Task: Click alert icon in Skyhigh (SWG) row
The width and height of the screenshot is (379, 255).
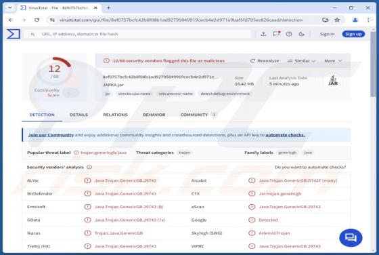Action: pos(252,233)
